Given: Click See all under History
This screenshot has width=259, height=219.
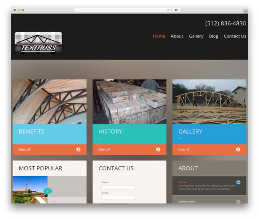Looking at the screenshot, I should pos(105,149).
